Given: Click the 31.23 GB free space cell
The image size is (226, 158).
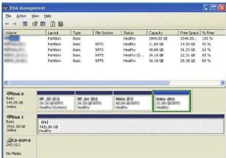Looking at the screenshot, I should click(188, 50).
